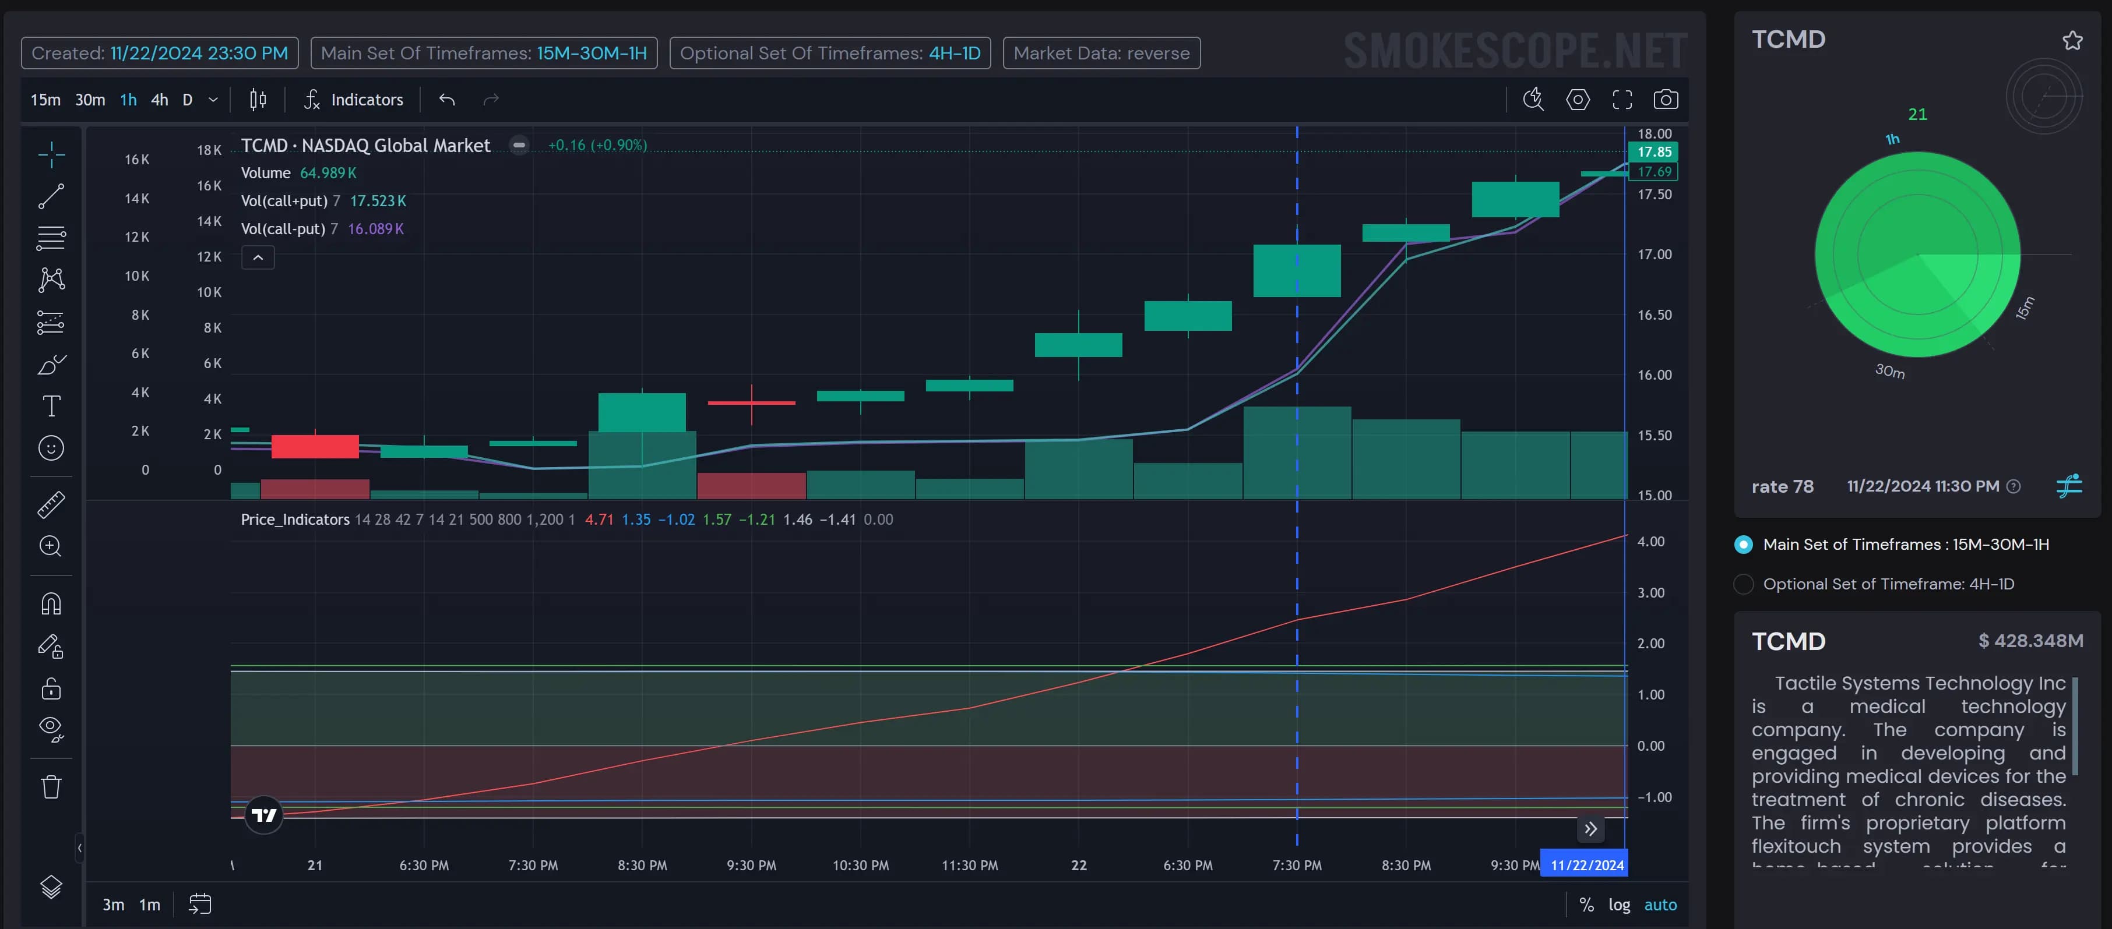Remove drawings with the trash icon
This screenshot has height=929, width=2112.
[x=51, y=787]
